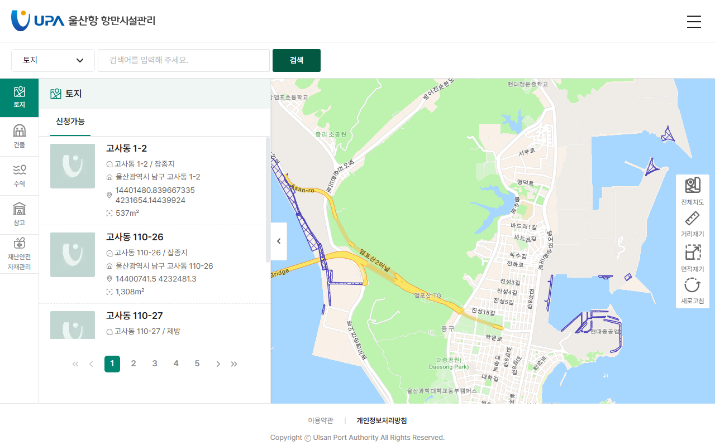The height and width of the screenshot is (446, 715).
Task: Switch to the 신청가능 tab
Action: 70,122
